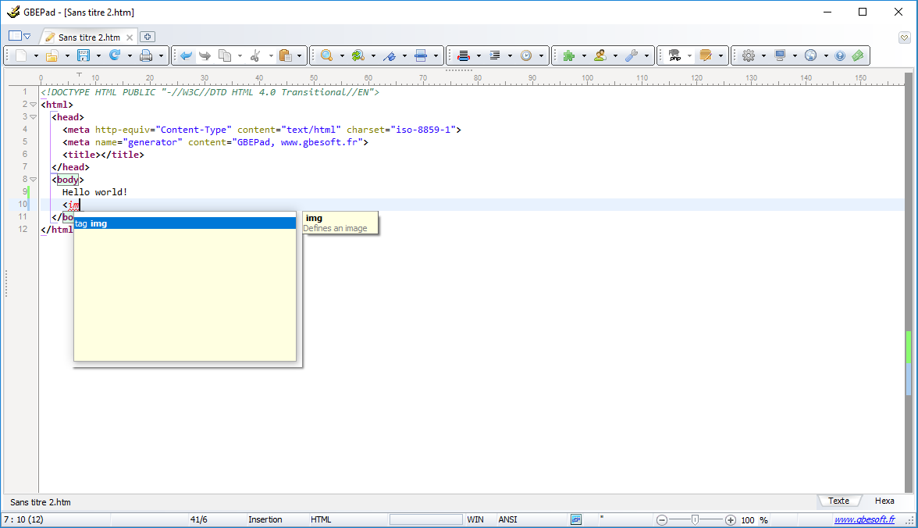Expand the gear settings dropdown arrow

(763, 56)
